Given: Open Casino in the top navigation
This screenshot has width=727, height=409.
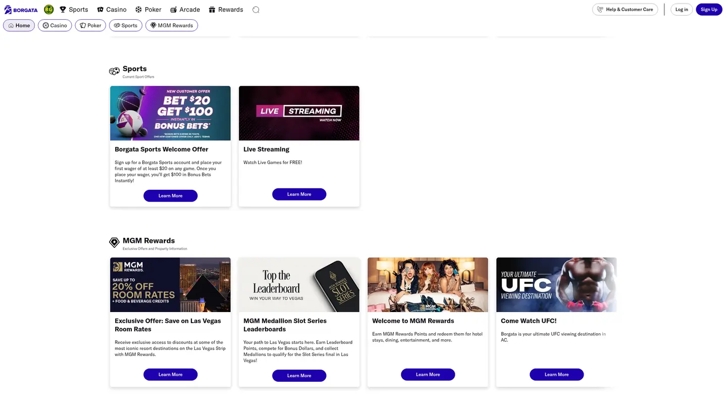Looking at the screenshot, I should (x=112, y=10).
